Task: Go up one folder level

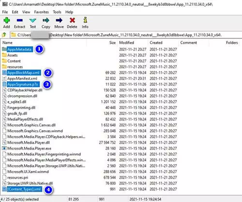Action: click(x=4, y=34)
